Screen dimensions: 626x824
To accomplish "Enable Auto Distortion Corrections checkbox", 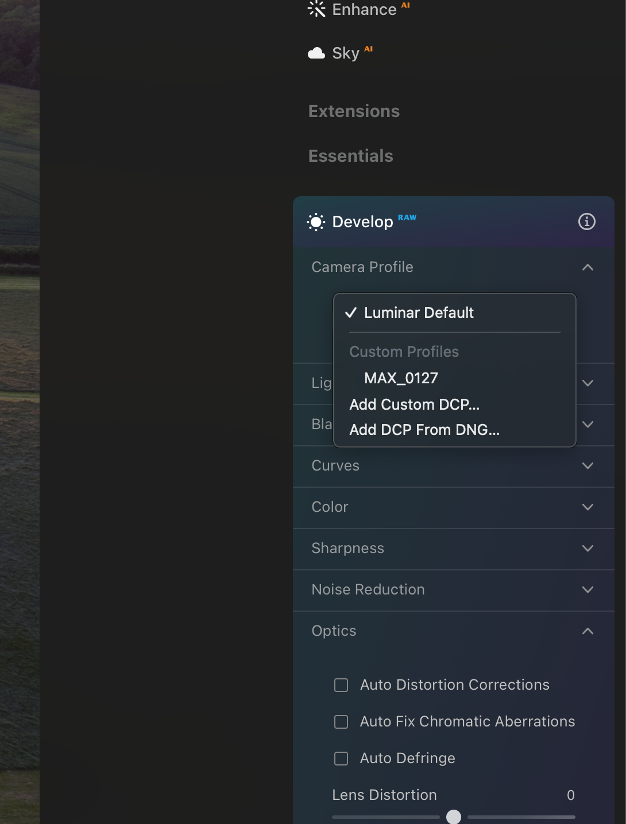I will [341, 685].
